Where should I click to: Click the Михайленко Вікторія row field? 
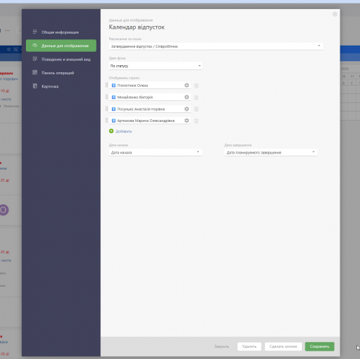[150, 97]
